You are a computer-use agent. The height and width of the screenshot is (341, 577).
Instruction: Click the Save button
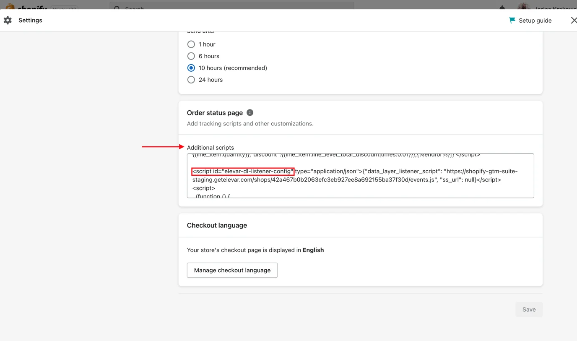click(x=529, y=309)
